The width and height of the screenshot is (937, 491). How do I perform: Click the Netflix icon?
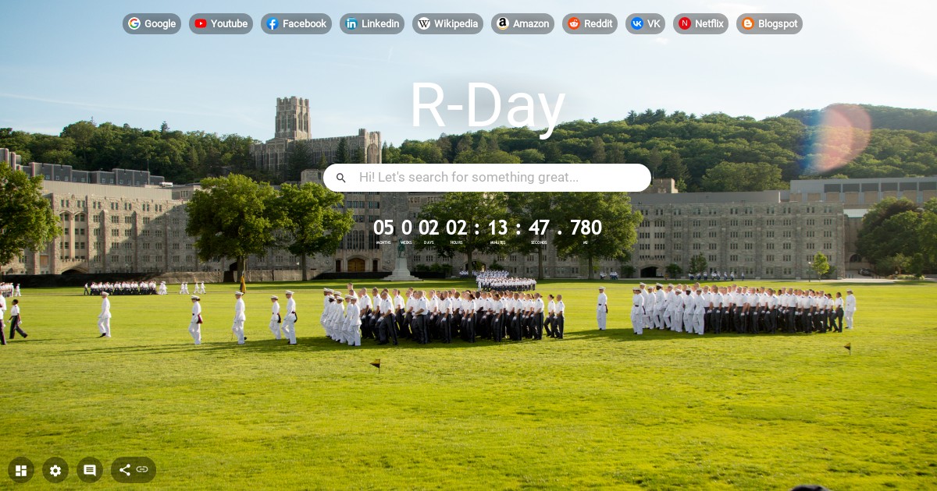(x=686, y=23)
